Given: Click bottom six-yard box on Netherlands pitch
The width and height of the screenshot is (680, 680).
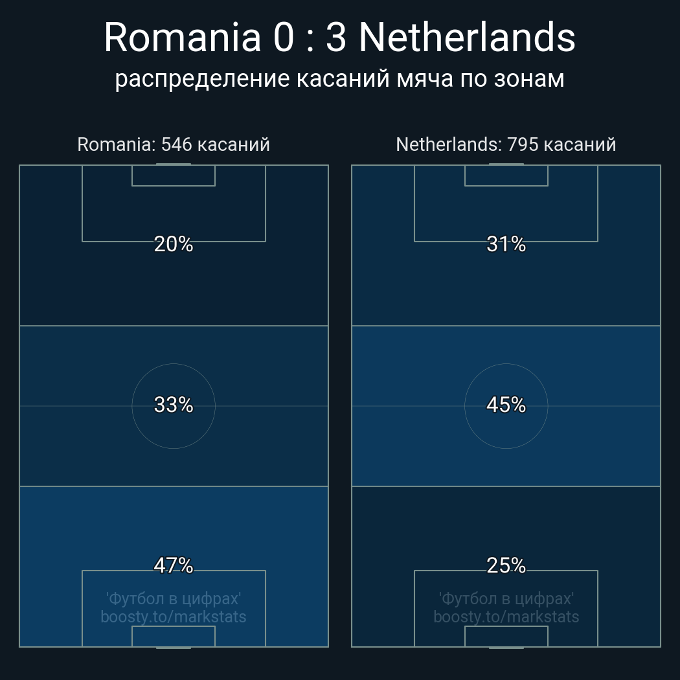Looking at the screenshot, I should coord(506,637).
